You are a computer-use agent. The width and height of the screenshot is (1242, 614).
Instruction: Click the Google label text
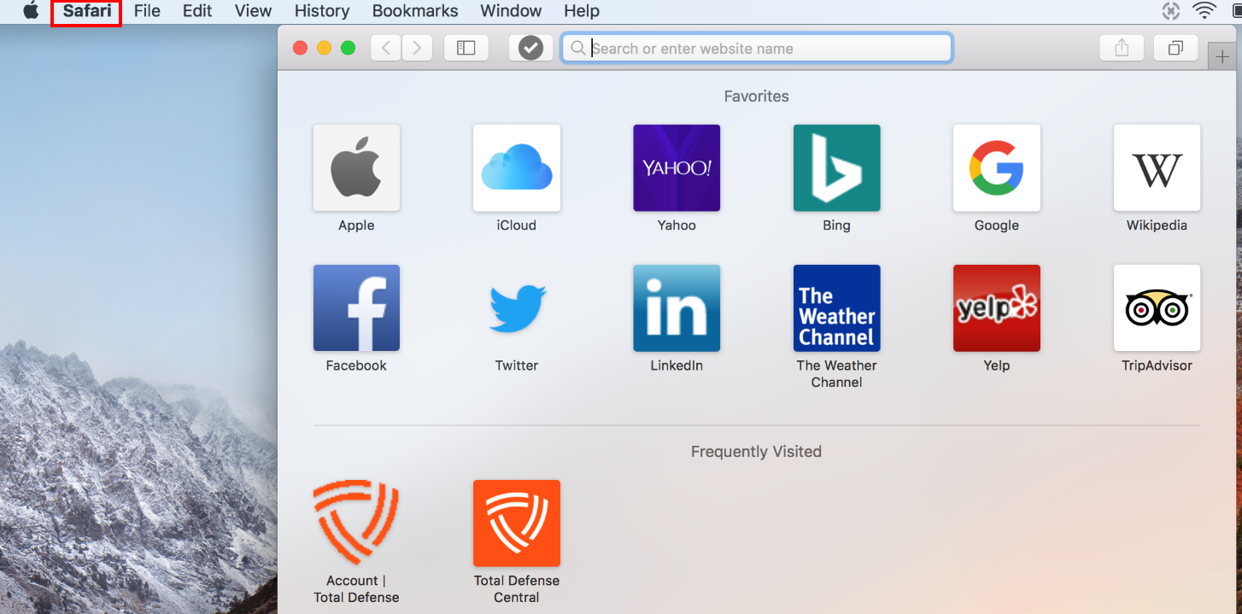pyautogui.click(x=997, y=225)
